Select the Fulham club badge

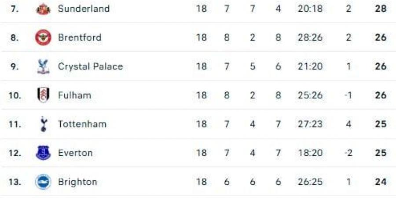tap(43, 95)
